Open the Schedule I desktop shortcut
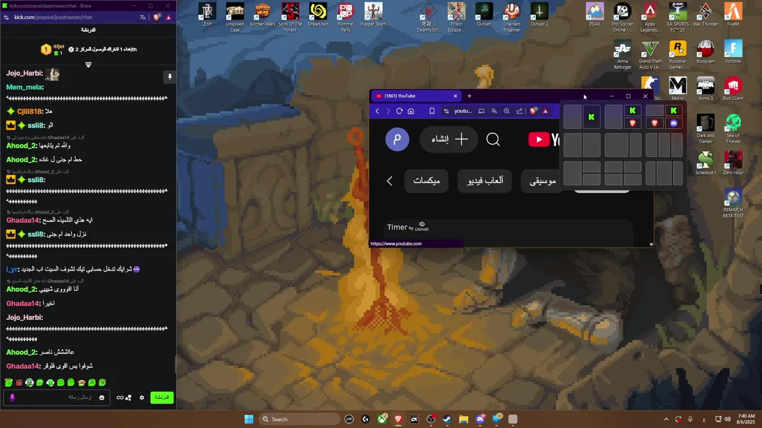The height and width of the screenshot is (428, 762). [x=705, y=163]
